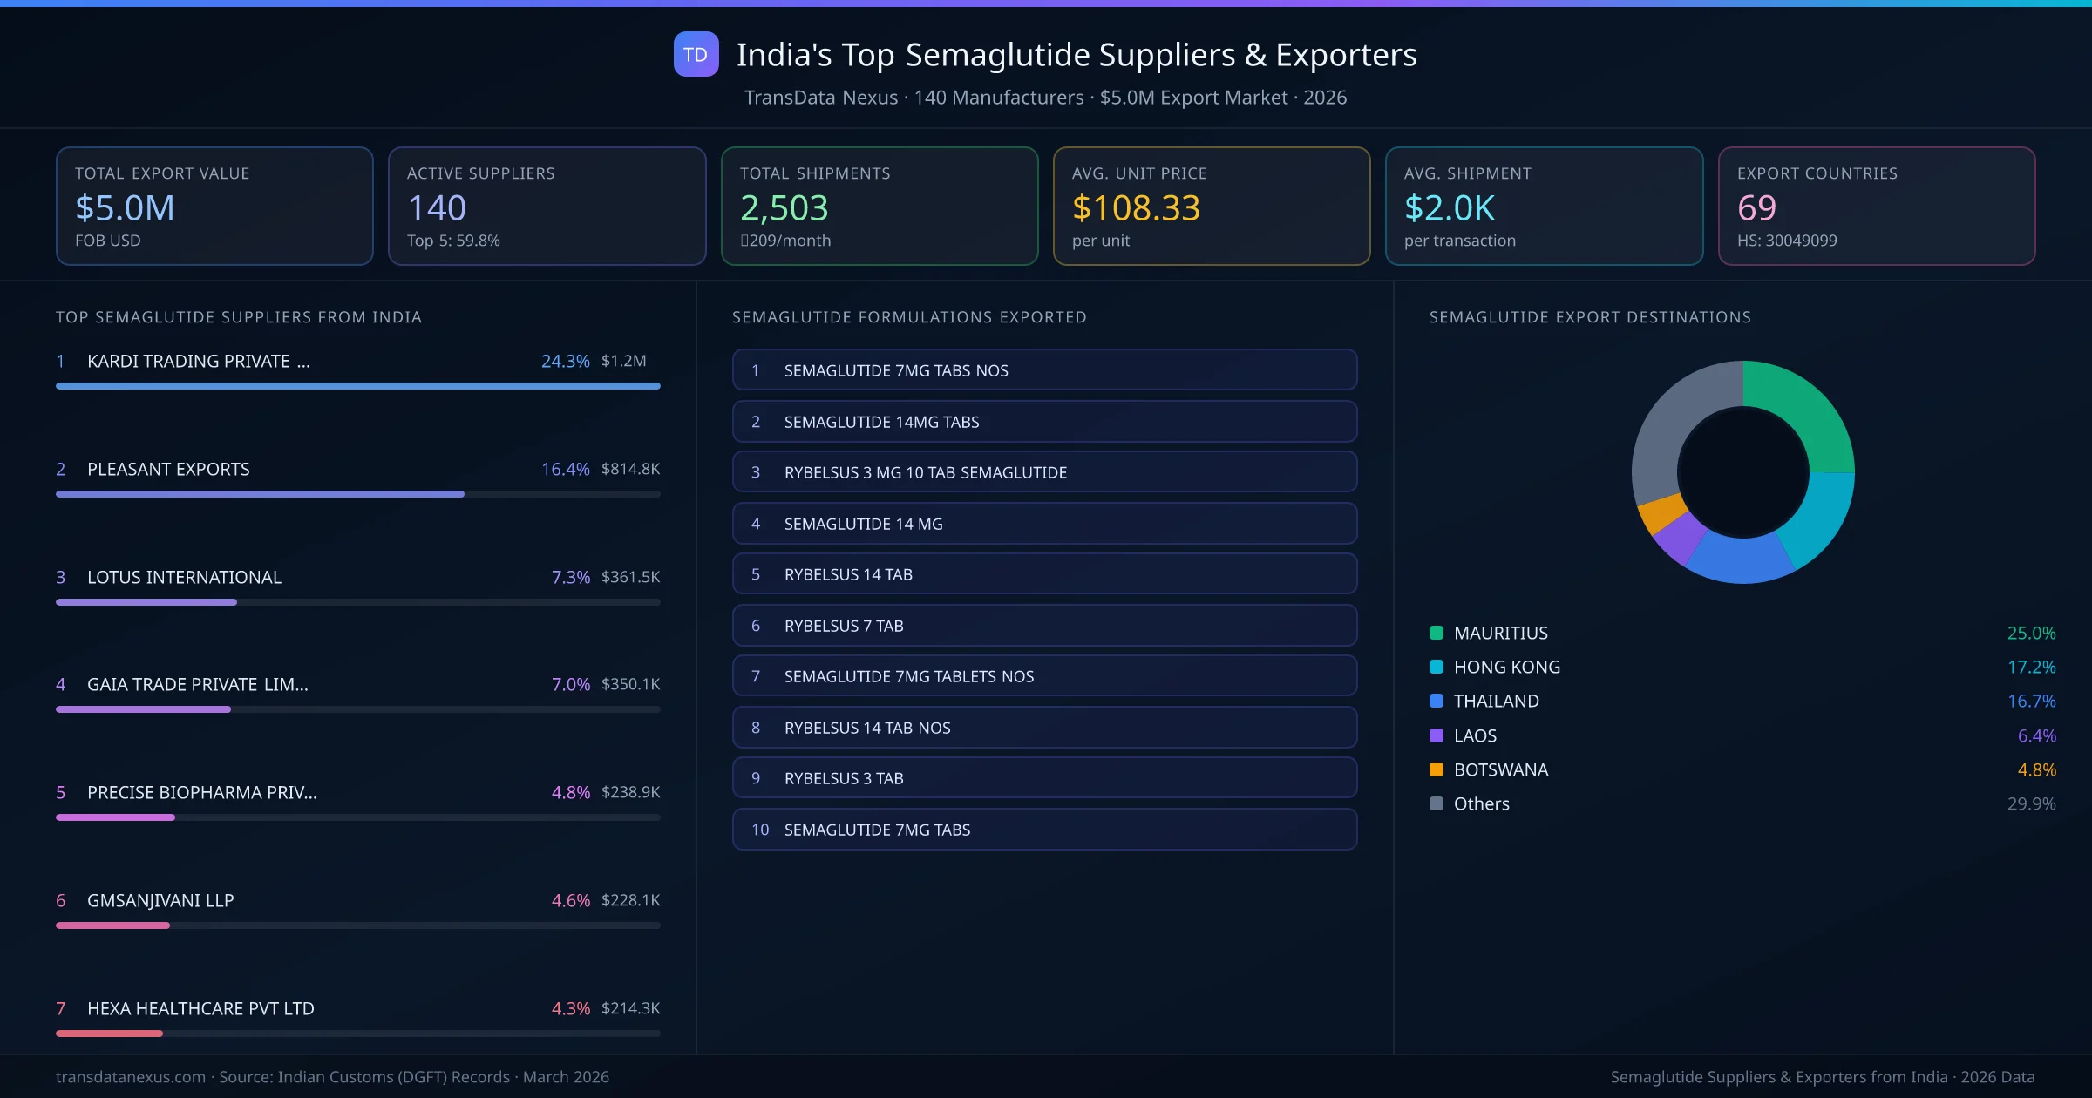Click the purple LAOS legend marker
This screenshot has height=1098, width=2092.
coord(1435,735)
